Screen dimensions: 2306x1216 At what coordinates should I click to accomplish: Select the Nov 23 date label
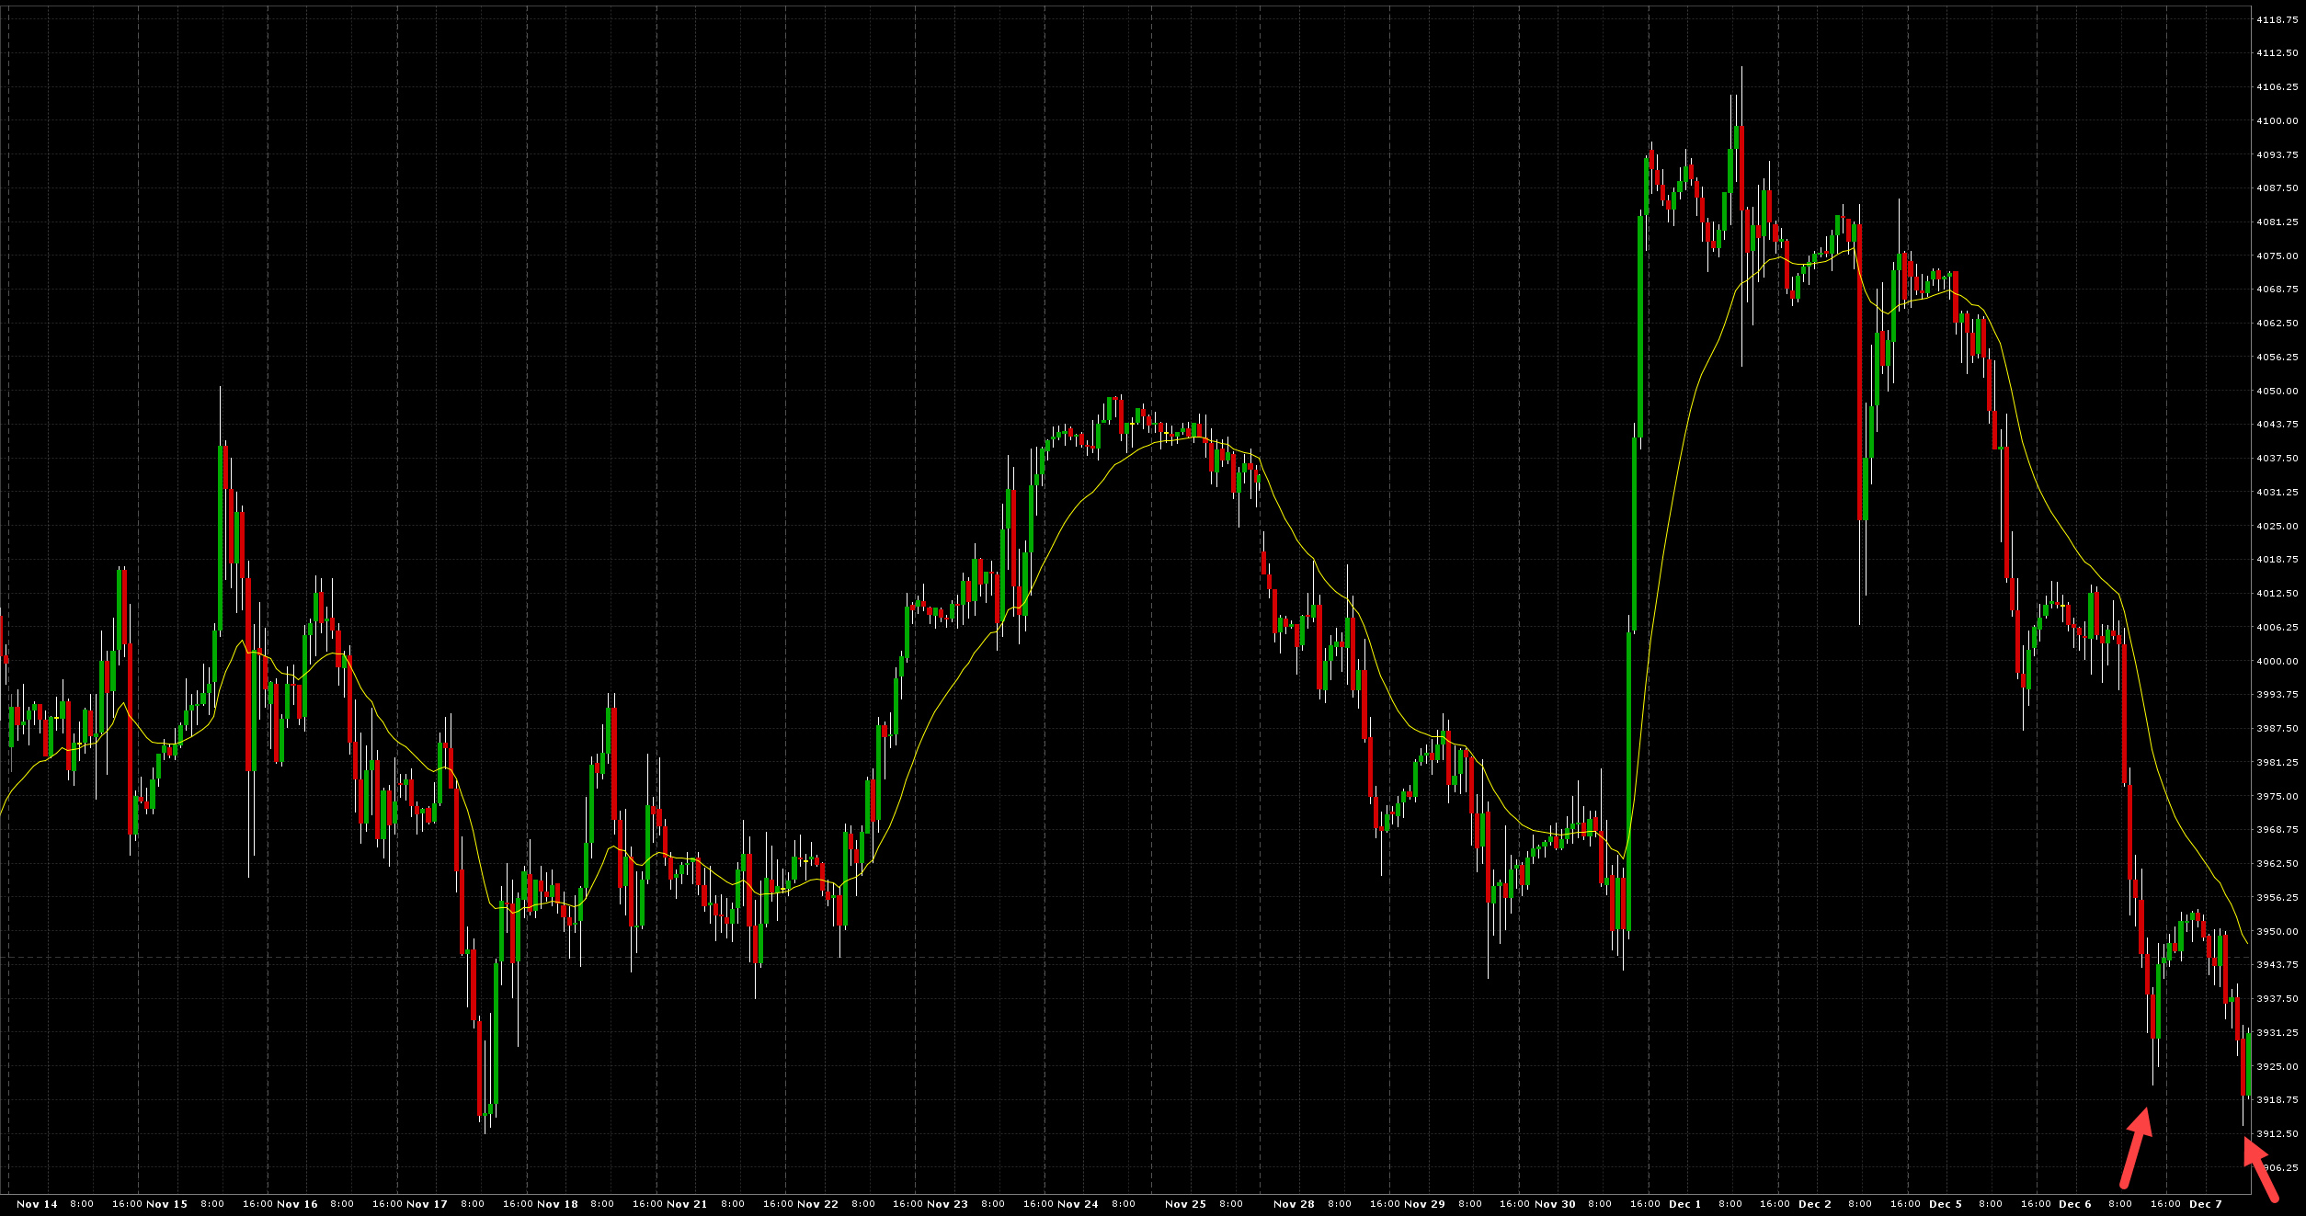point(947,1204)
